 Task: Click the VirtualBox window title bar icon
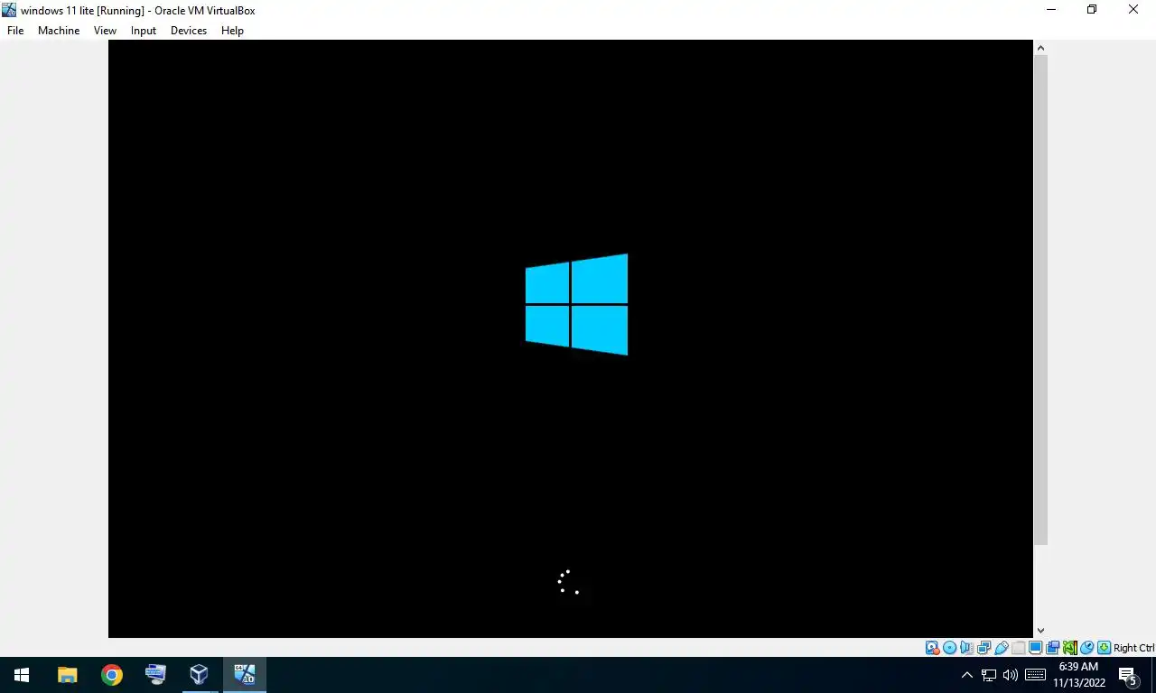tap(9, 10)
